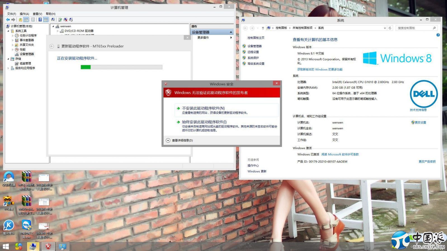Click the update driver software toolbar icon
The height and width of the screenshot is (251, 447).
[60, 20]
